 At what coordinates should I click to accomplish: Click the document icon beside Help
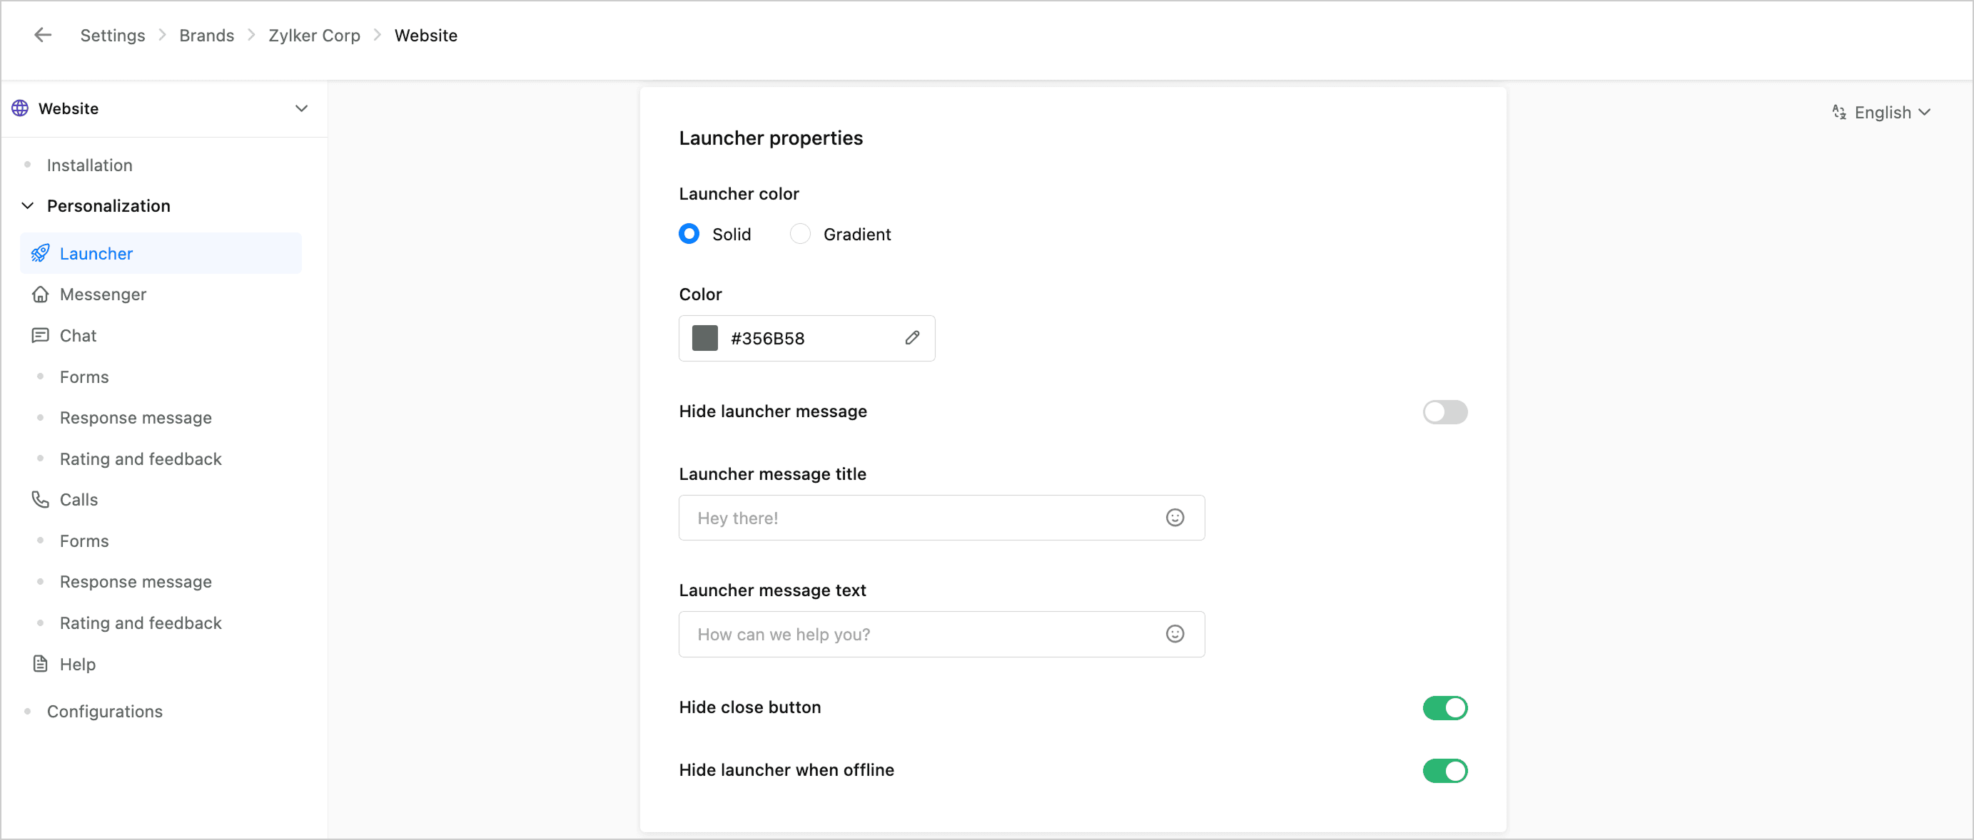tap(40, 664)
